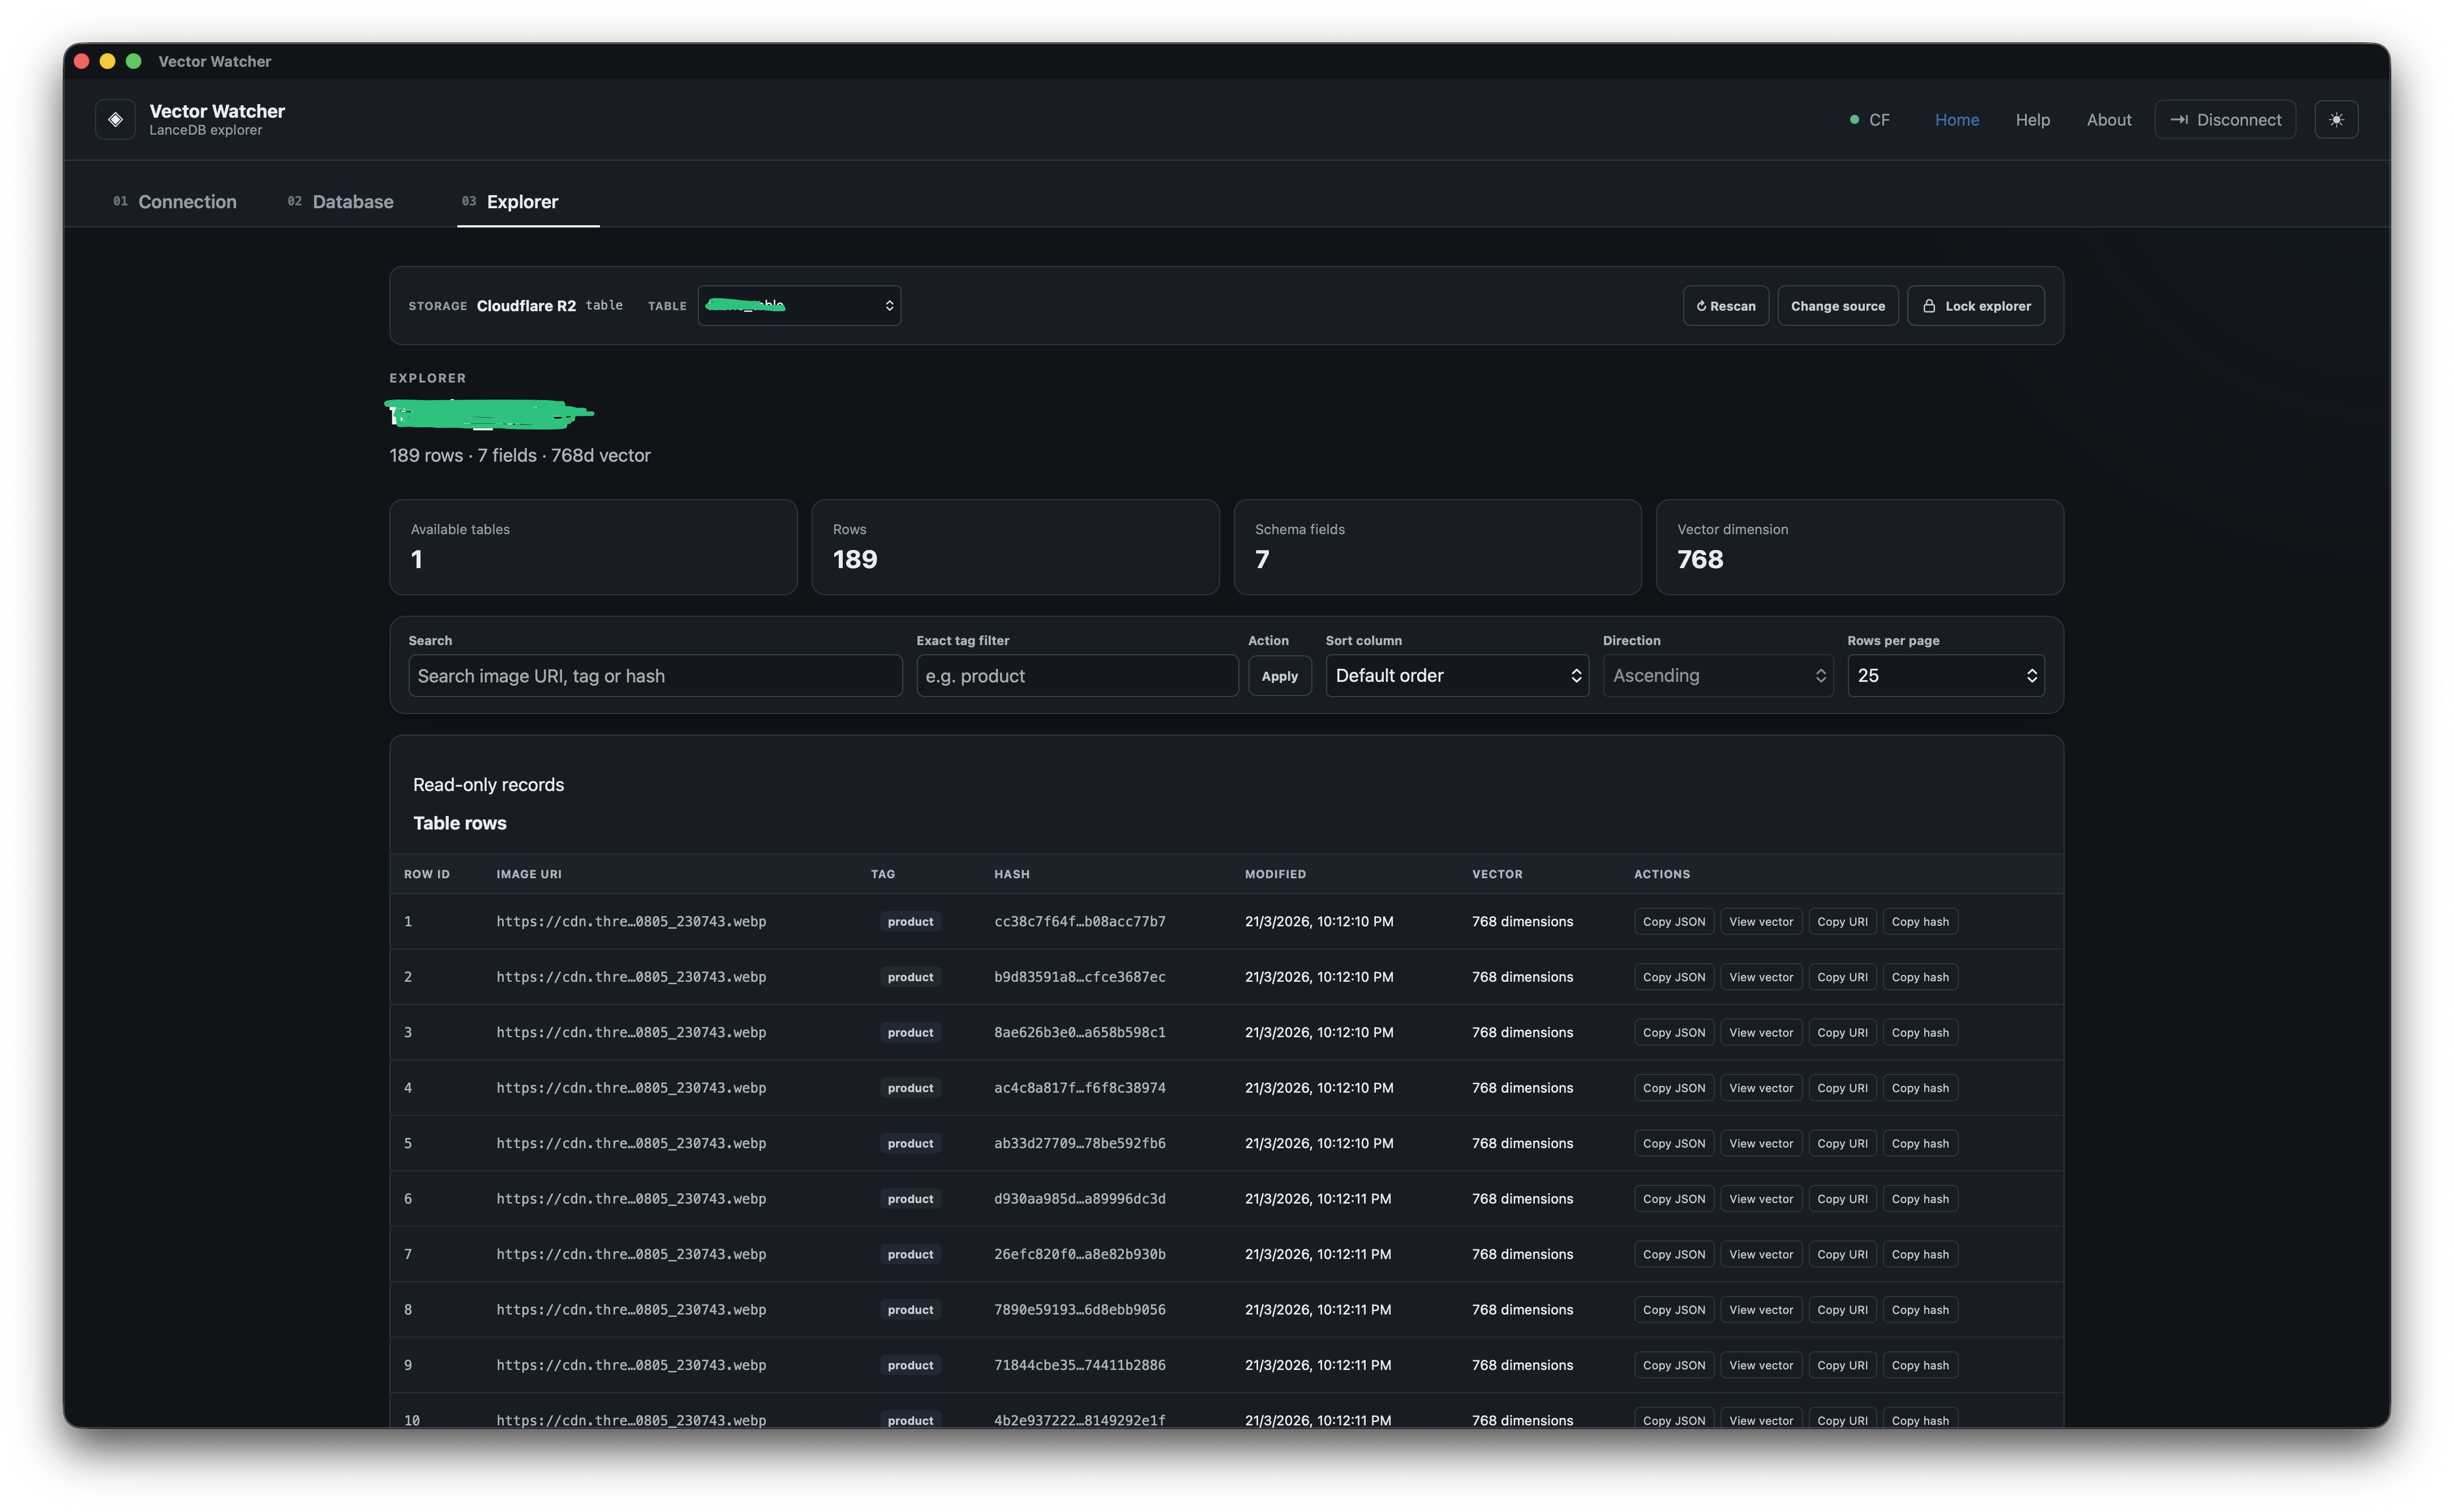Screen dimensions: 2454x1512
Task: Copy hash for row 1
Action: pos(1920,922)
